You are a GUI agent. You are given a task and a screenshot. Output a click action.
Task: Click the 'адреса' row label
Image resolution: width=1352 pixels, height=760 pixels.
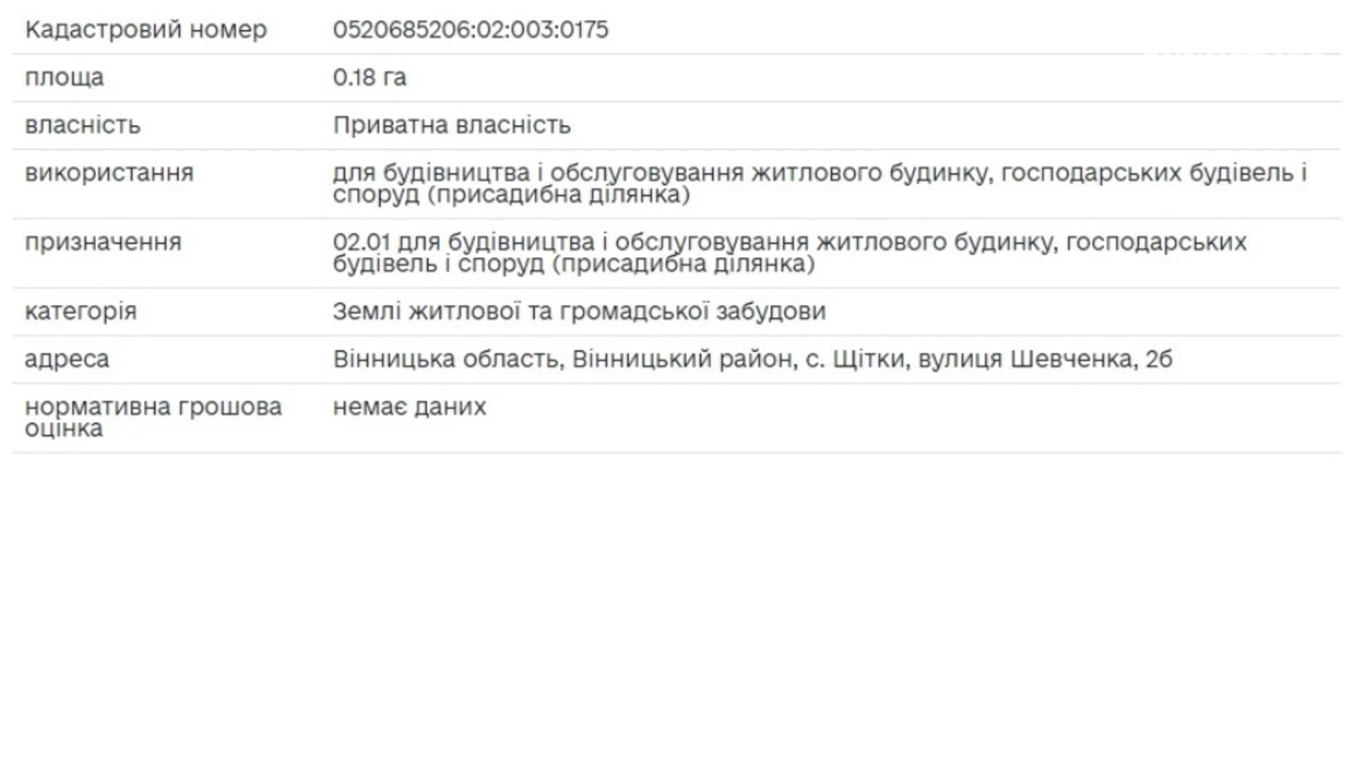[x=67, y=360]
